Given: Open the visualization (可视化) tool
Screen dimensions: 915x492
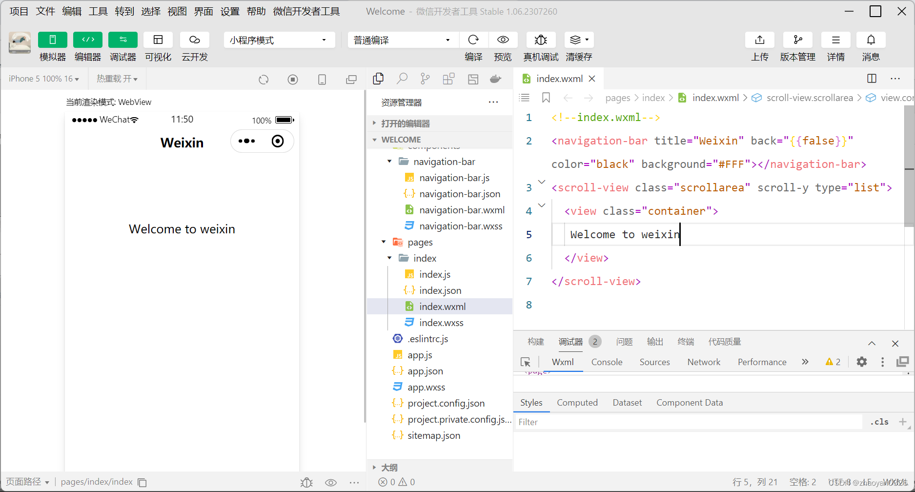Looking at the screenshot, I should 158,40.
